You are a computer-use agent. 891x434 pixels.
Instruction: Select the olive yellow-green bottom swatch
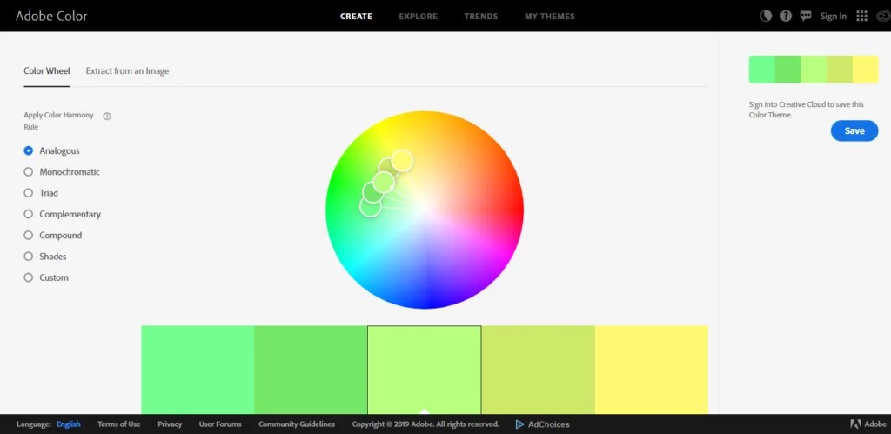pos(538,370)
